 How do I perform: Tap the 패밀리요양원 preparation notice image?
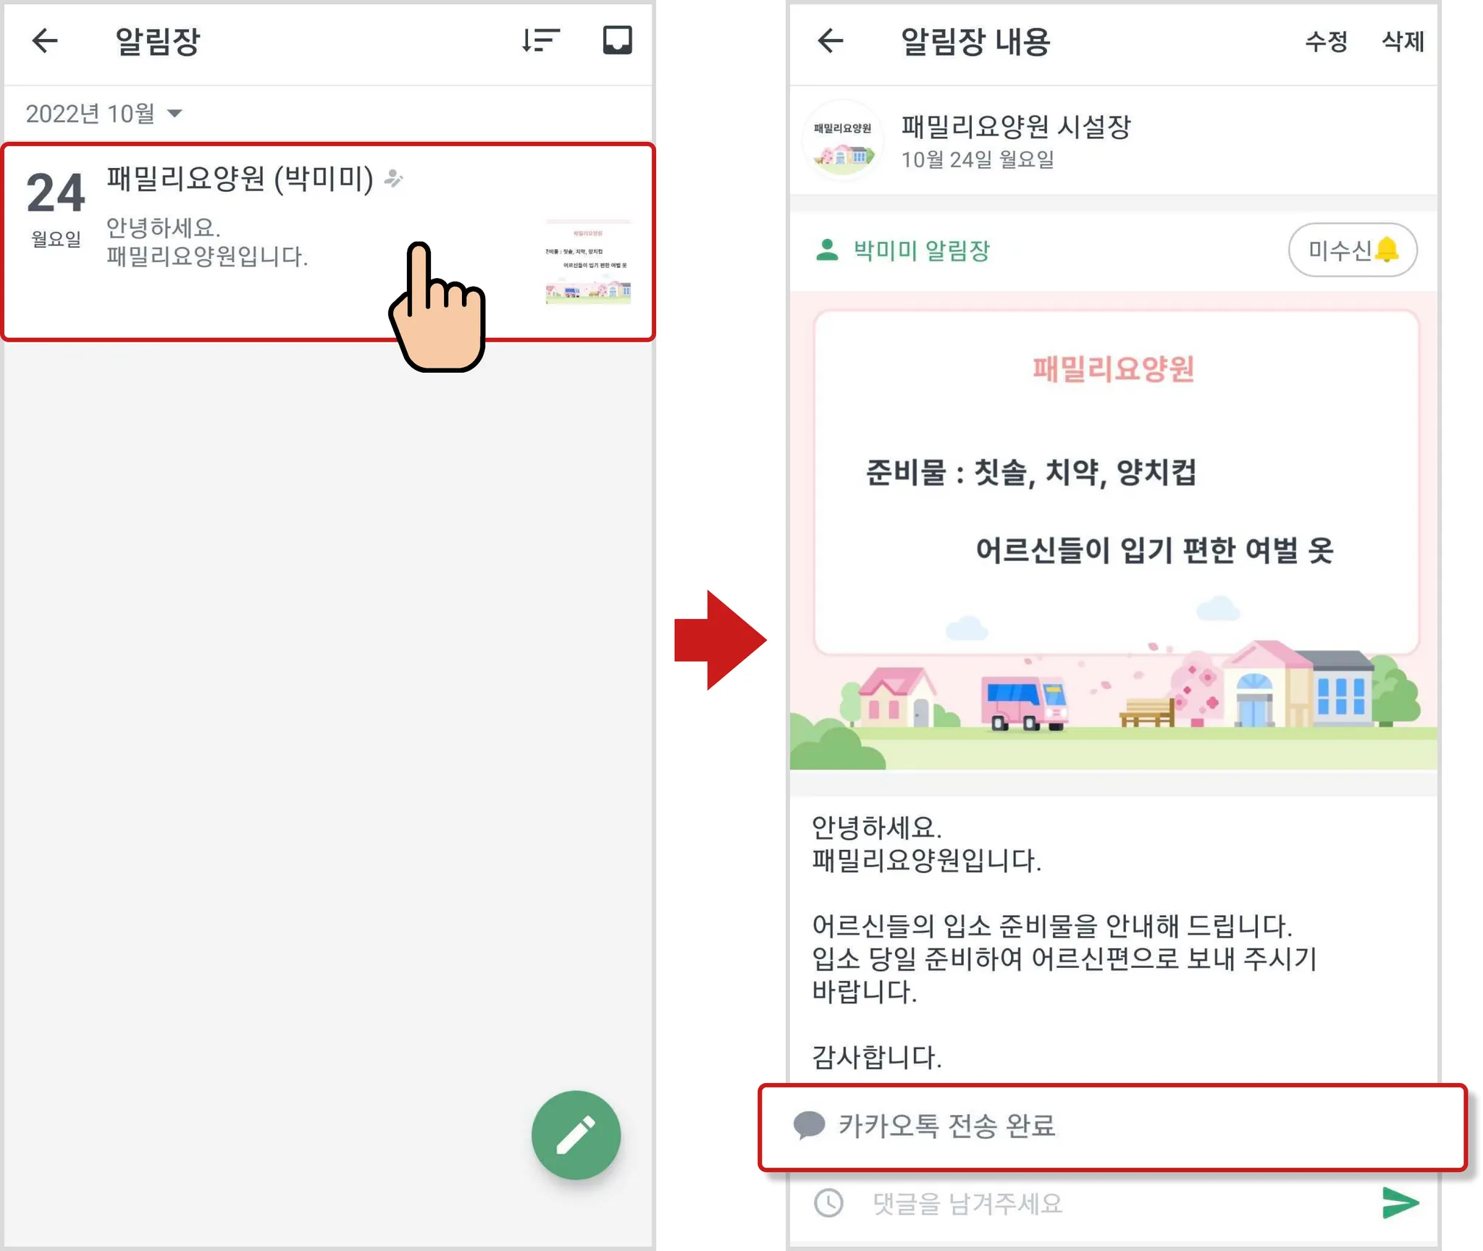click(x=1113, y=531)
